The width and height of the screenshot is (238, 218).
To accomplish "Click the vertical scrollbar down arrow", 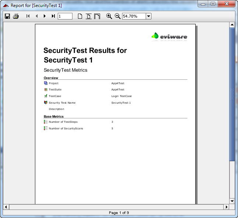I will coord(232,201).
